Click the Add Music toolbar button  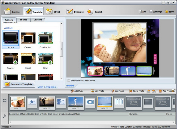tap(79, 91)
